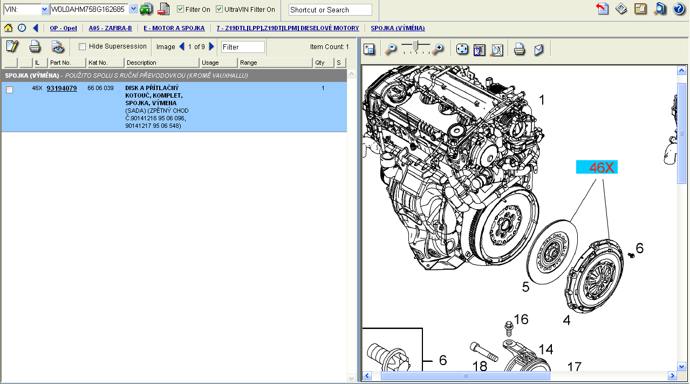Expand the VIN number history dropdown
The height and width of the screenshot is (384, 690).
pos(133,9)
